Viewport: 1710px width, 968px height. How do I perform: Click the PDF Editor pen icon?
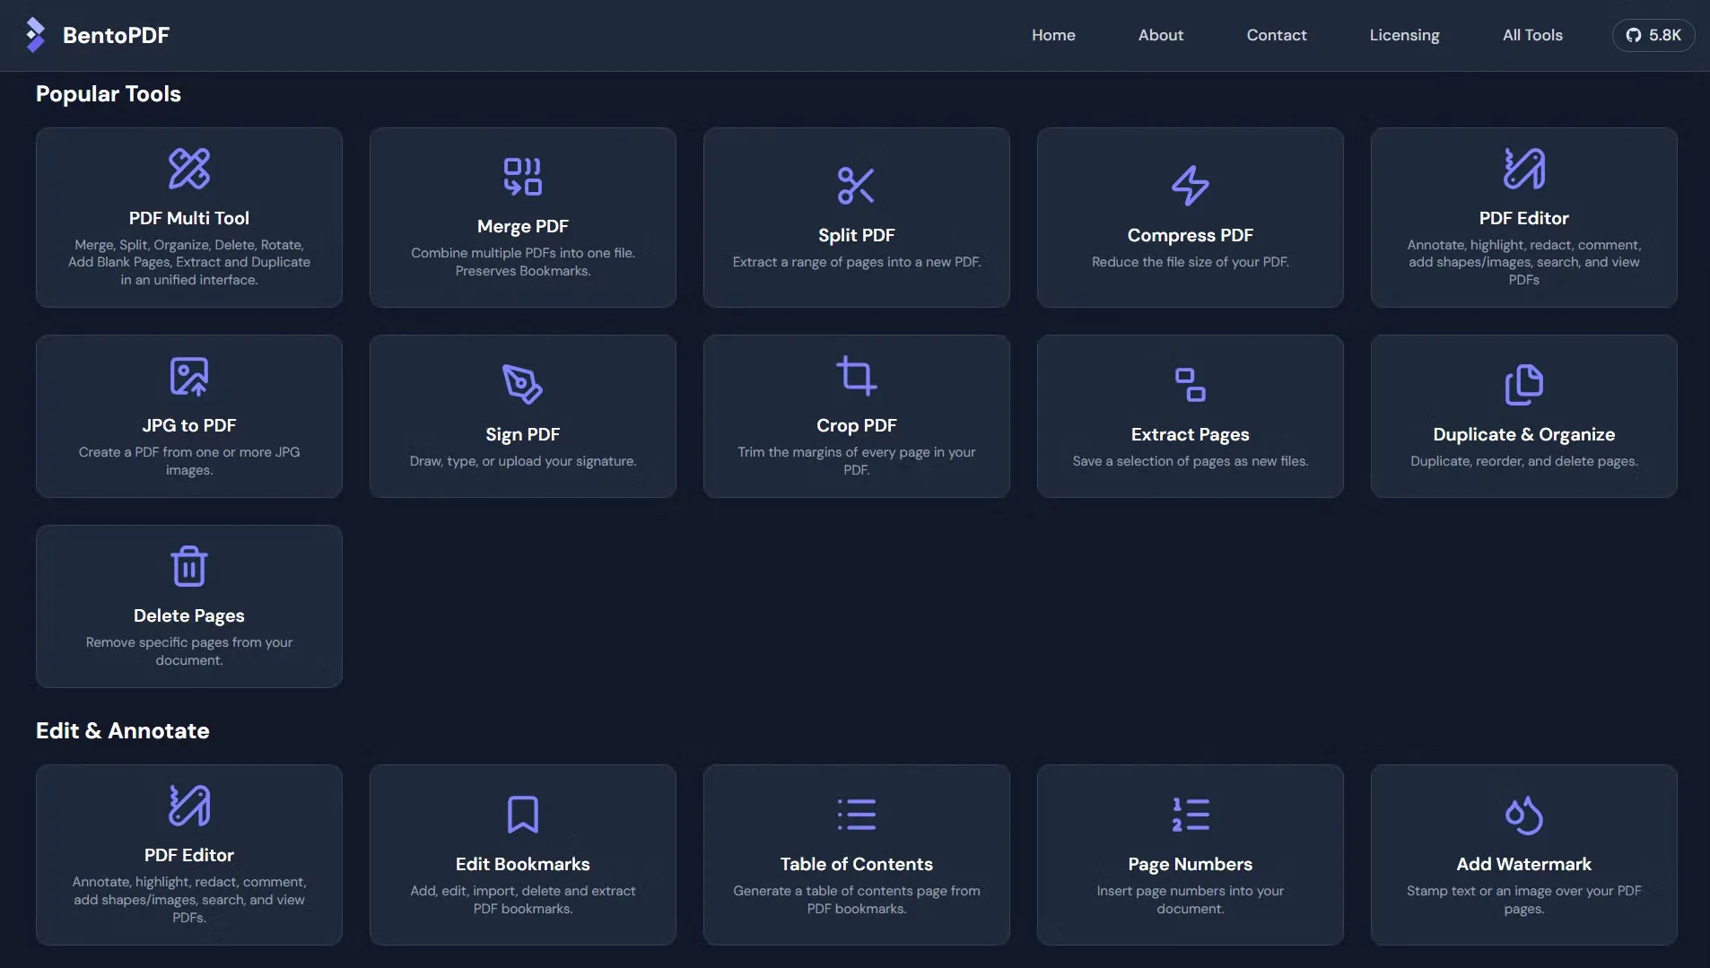1522,170
